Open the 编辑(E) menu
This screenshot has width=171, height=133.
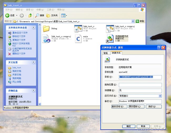[19, 10]
